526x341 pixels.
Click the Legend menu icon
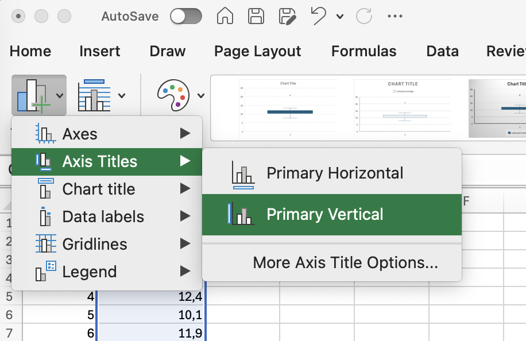[45, 271]
